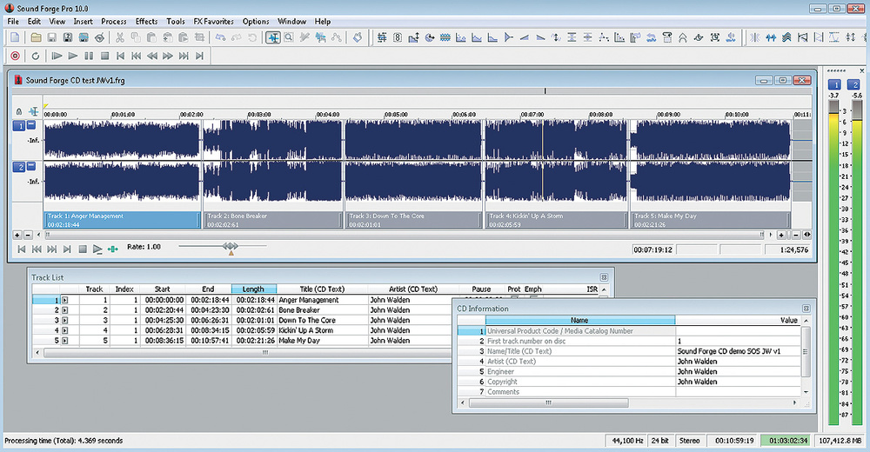Click the playback Rate slider
Viewport: 870px width, 452px height.
tap(231, 247)
